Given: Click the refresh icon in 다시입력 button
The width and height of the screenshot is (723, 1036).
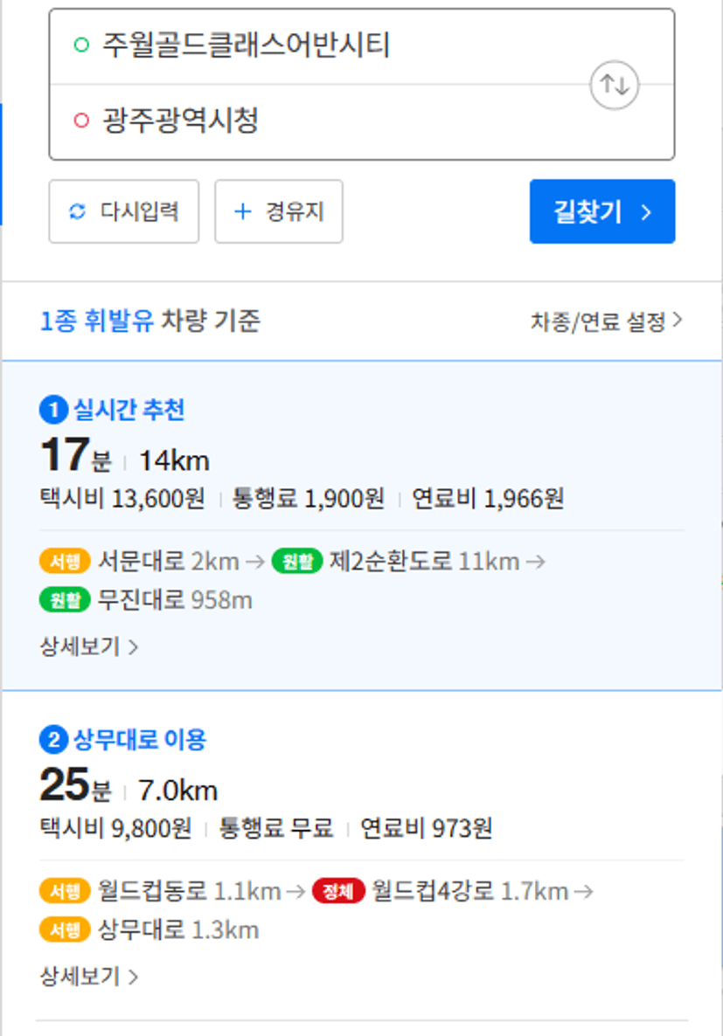Looking at the screenshot, I should [78, 211].
